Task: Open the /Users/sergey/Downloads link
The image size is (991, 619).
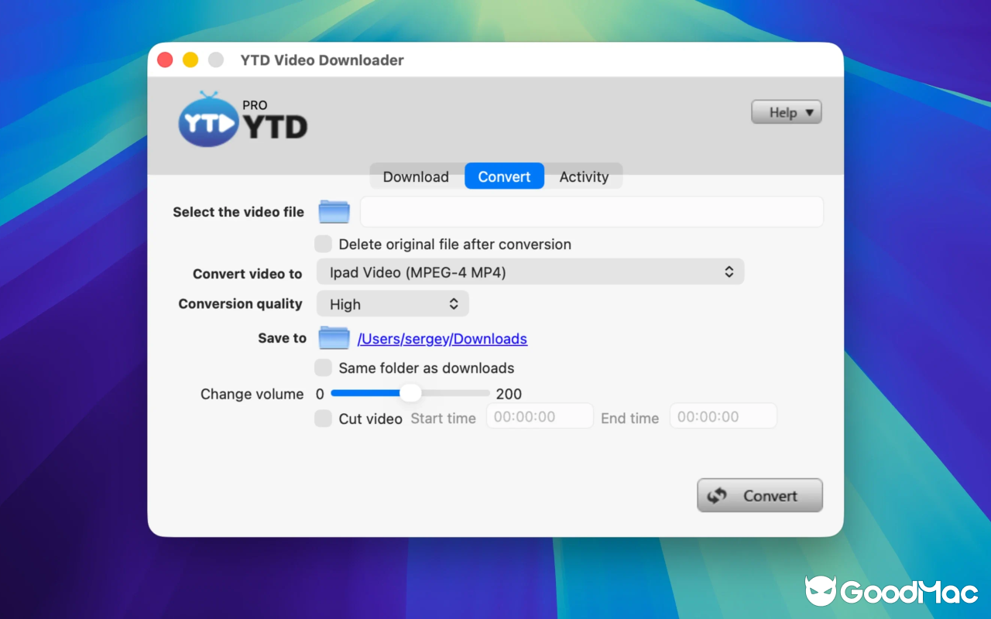Action: click(x=442, y=339)
